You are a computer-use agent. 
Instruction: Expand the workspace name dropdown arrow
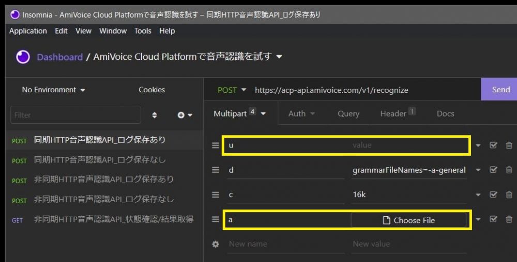[x=279, y=57]
